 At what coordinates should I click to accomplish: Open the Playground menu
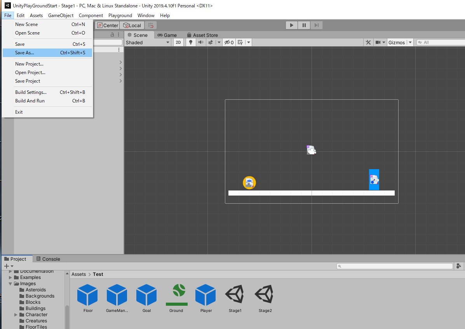click(x=120, y=16)
